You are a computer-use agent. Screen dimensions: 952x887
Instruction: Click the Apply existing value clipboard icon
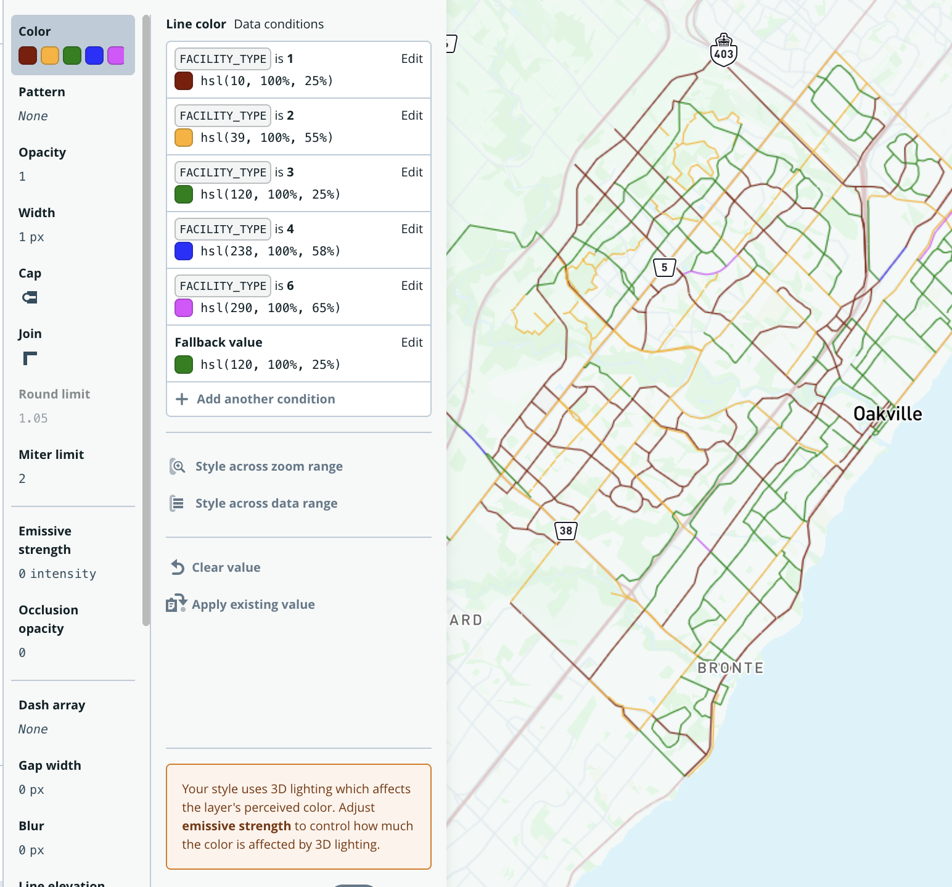click(x=176, y=604)
